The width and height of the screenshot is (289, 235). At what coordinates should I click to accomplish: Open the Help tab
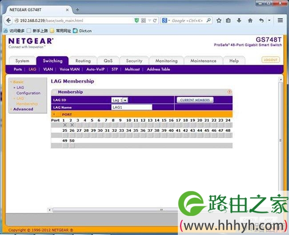234,61
